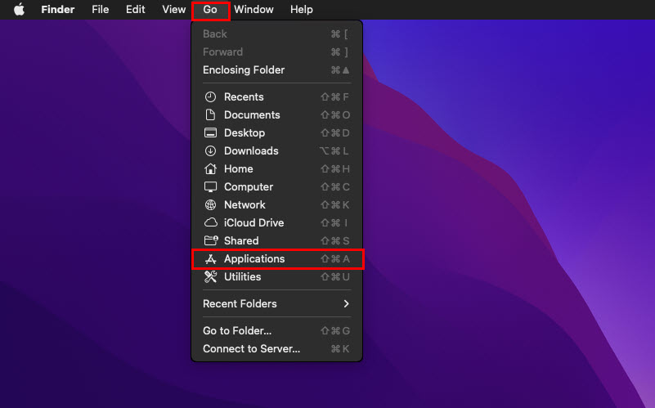Select the Applications menu entry
This screenshot has width=655, height=408.
(276, 259)
